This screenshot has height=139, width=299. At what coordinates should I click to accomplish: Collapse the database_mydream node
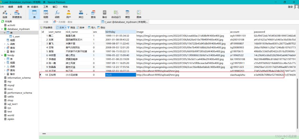(2, 29)
